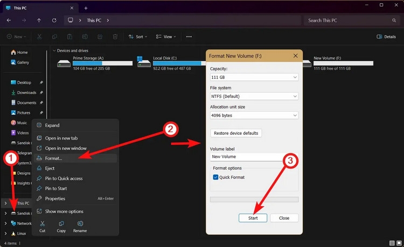Open the File system NTFS dropdown
The image size is (404, 247).
(x=254, y=96)
